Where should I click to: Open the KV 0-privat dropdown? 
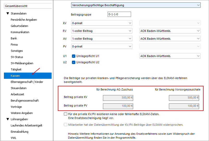102,23
